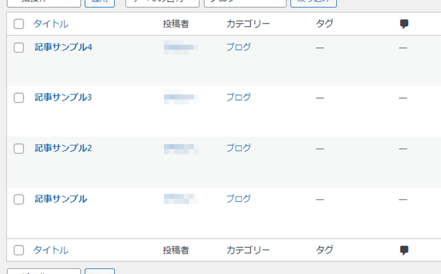Viewport: 441px width, 274px height.
Task: Open the 記事サンプル2 post title link
Action: click(x=63, y=148)
